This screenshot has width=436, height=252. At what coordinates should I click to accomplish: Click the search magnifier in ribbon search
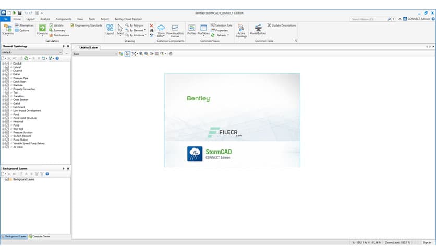coord(389,19)
